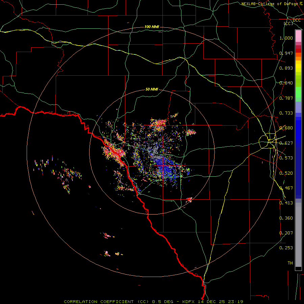Screen dimensions: 304x304
Task: Click the DCC label above the legend
Action: click(297, 20)
